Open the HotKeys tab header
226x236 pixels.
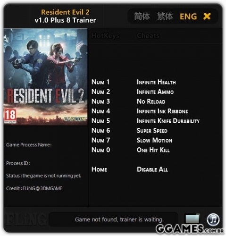105,36
